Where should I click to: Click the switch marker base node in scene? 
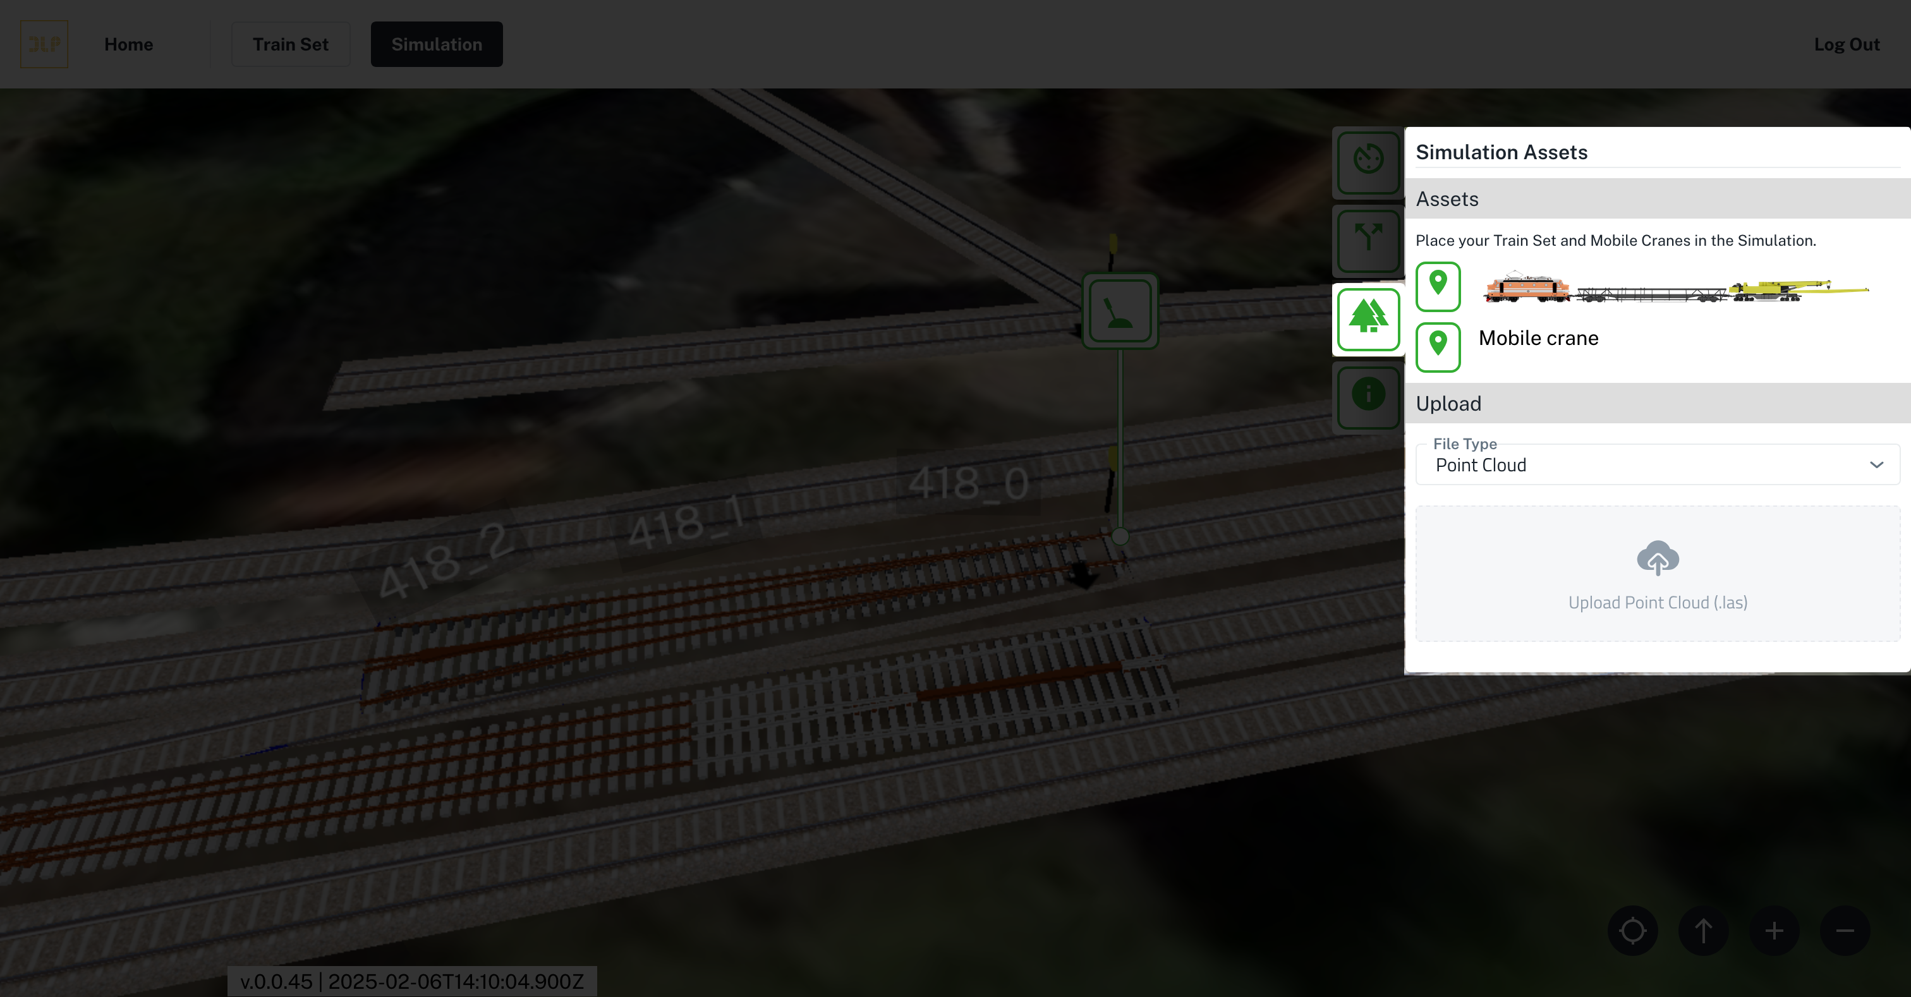(x=1120, y=536)
